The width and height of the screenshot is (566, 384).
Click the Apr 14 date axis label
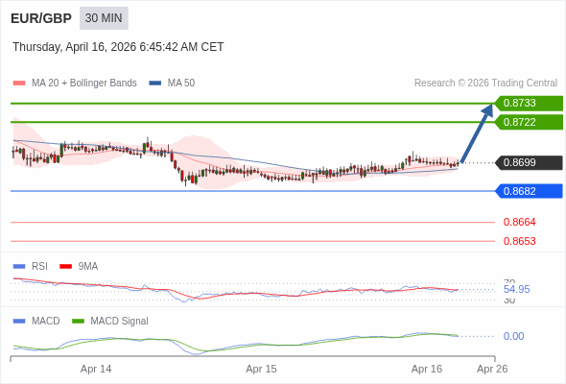tap(96, 369)
